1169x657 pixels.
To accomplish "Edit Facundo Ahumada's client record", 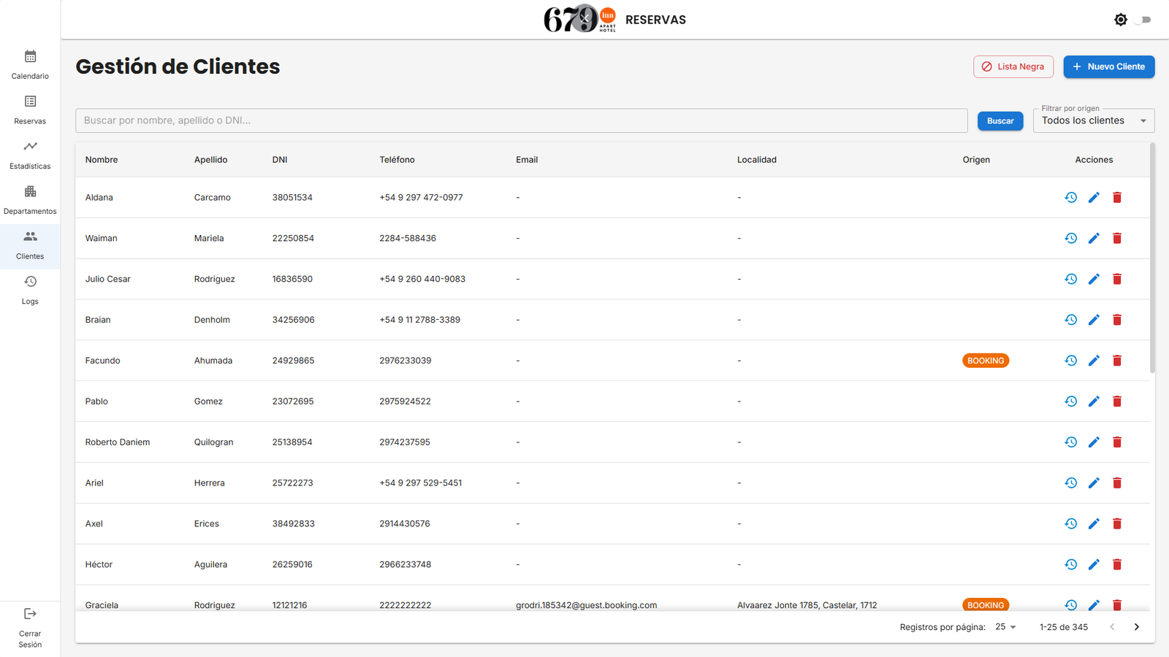I will (x=1094, y=361).
